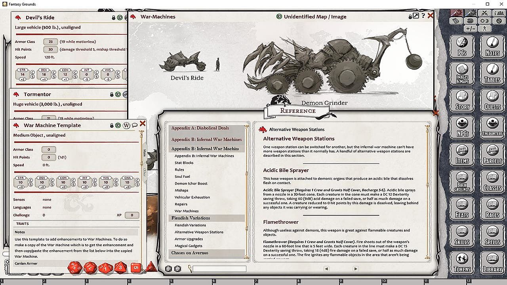Open the Backgrounds sidebar panel
This screenshot has height=285, width=507.
point(462,181)
